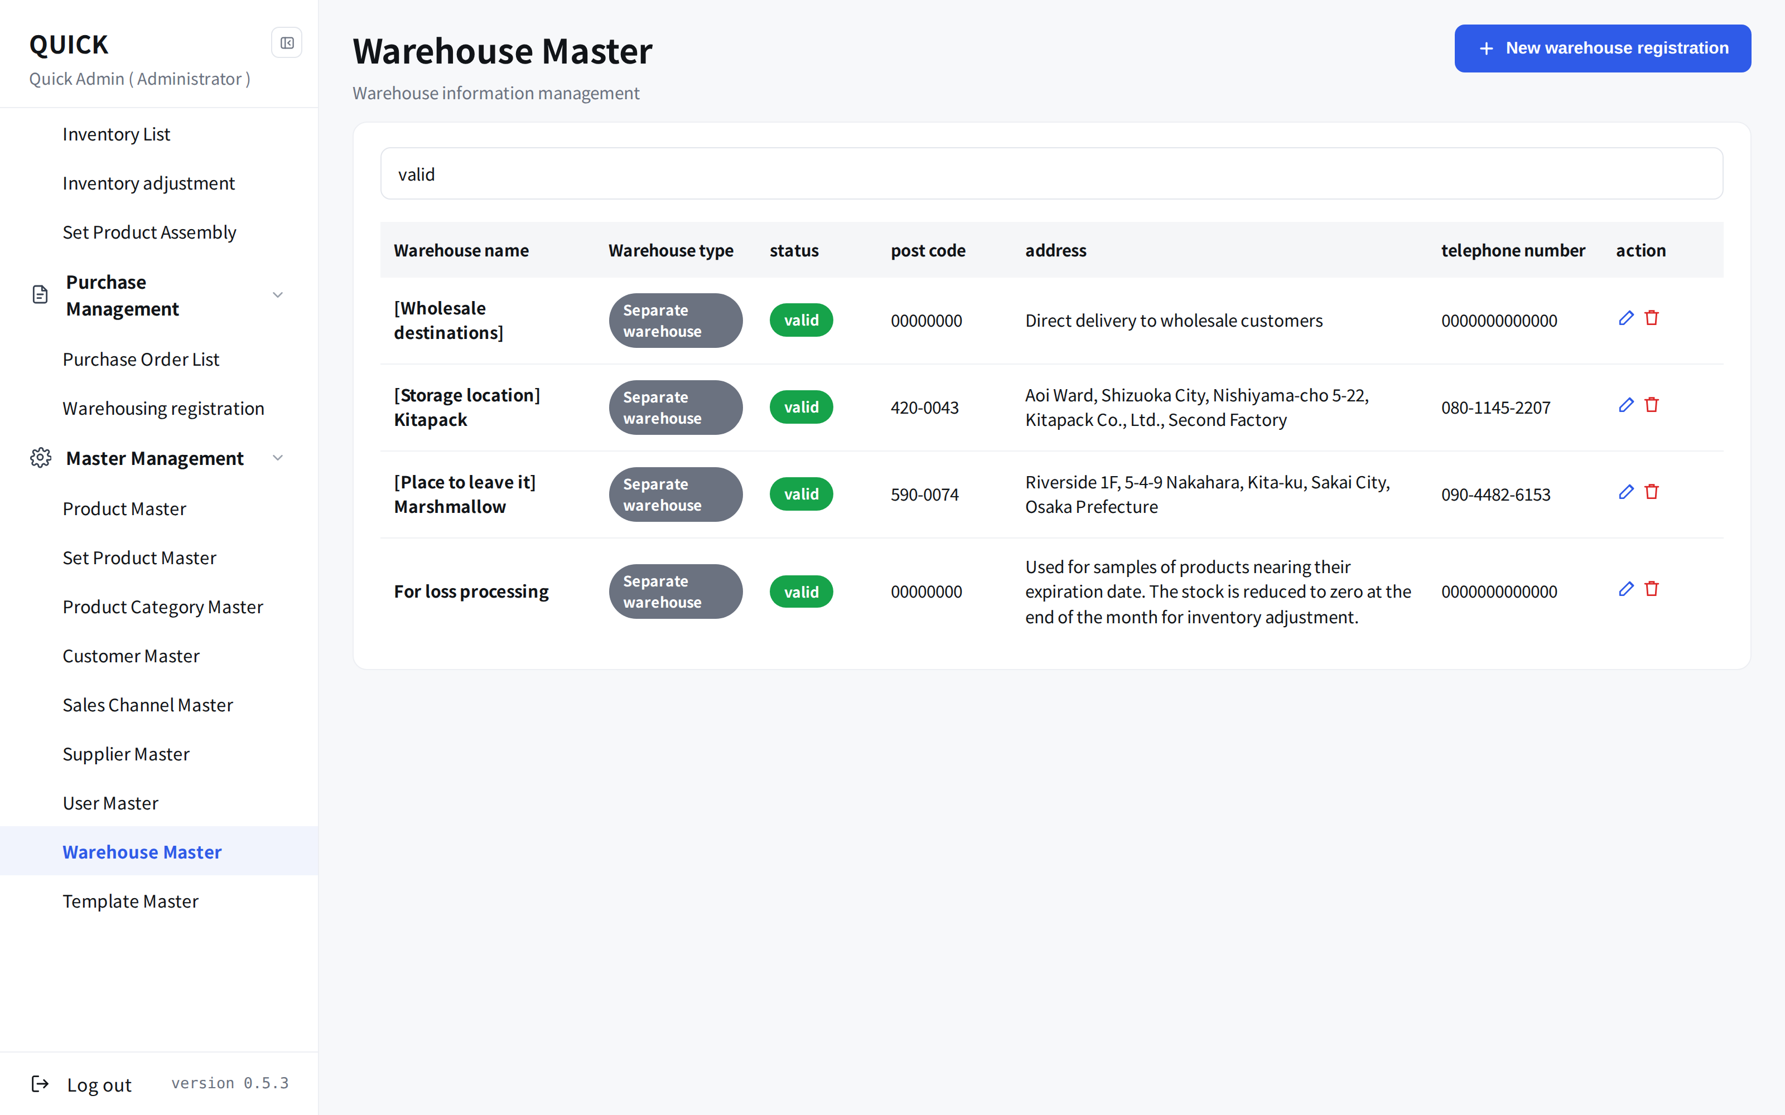The height and width of the screenshot is (1115, 1785).
Task: Click telephone number 080-1145-2207
Action: coord(1496,408)
